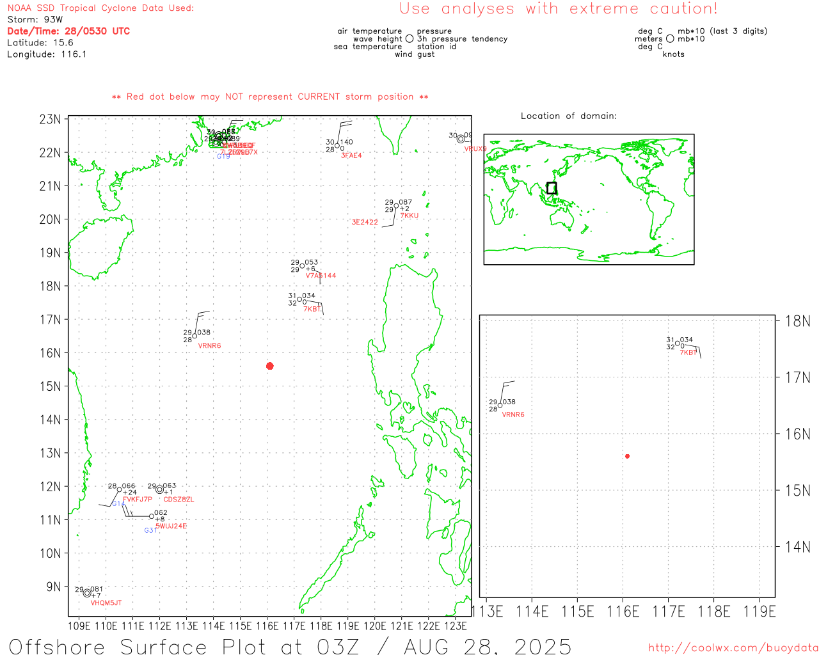Click the double-circle station marker at VRUX9
819x655 pixels.
coord(461,139)
